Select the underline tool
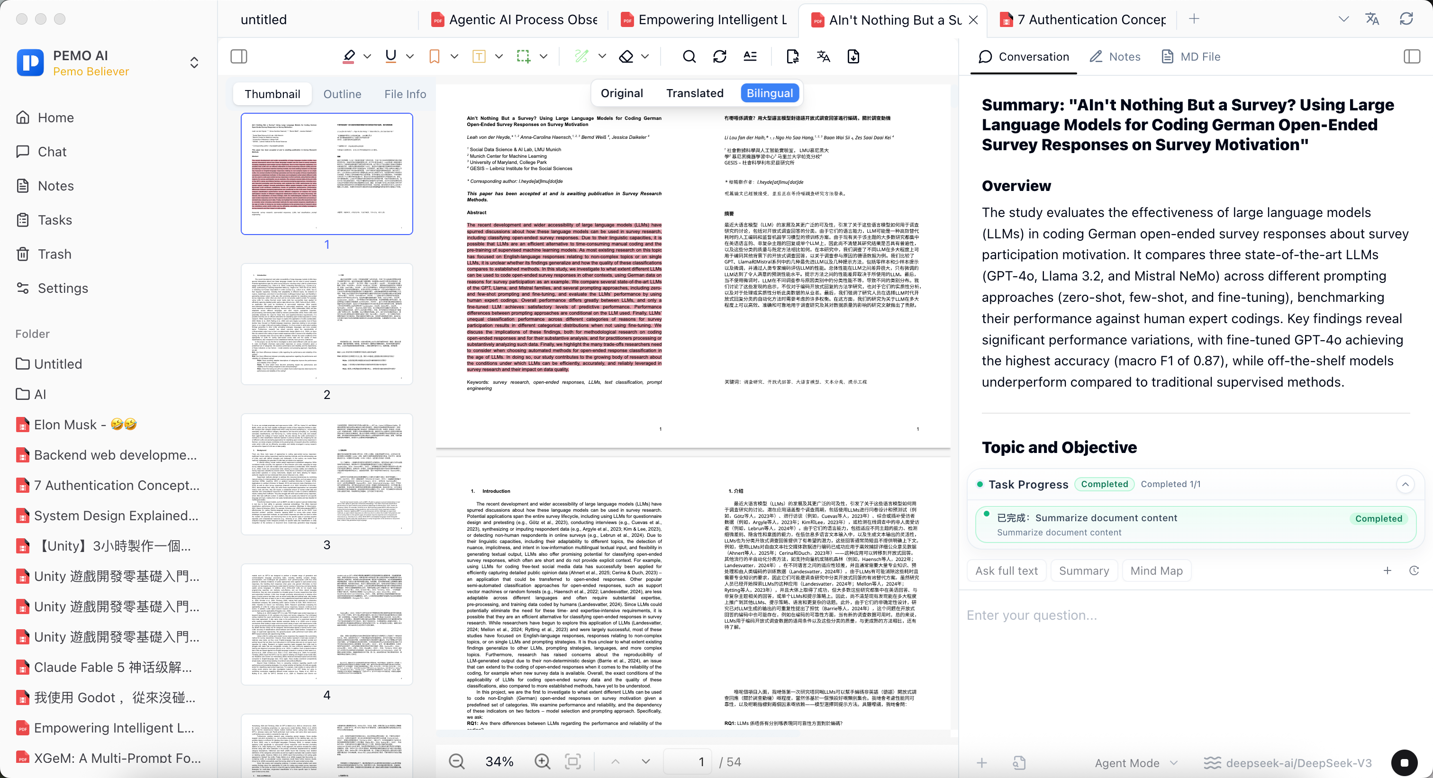 point(391,56)
